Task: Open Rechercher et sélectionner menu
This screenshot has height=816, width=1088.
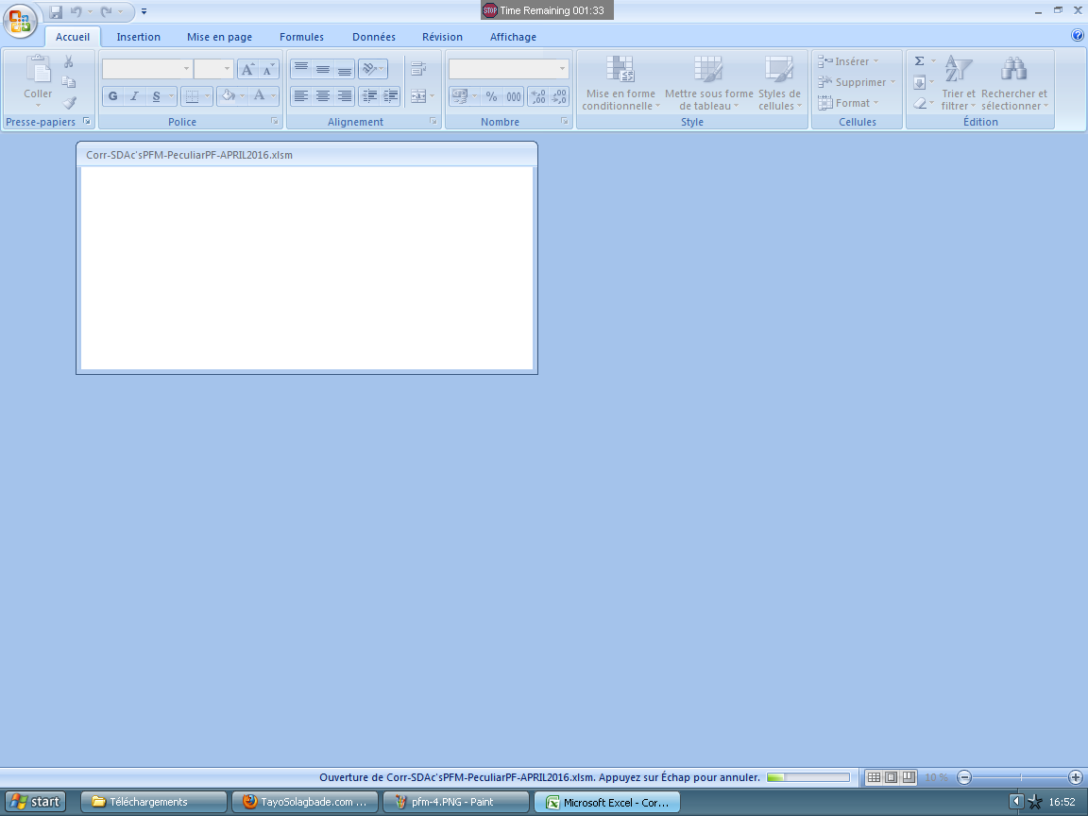Action: coord(1014,82)
